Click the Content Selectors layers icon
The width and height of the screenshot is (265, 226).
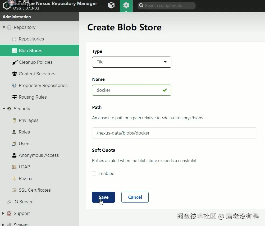(15, 74)
